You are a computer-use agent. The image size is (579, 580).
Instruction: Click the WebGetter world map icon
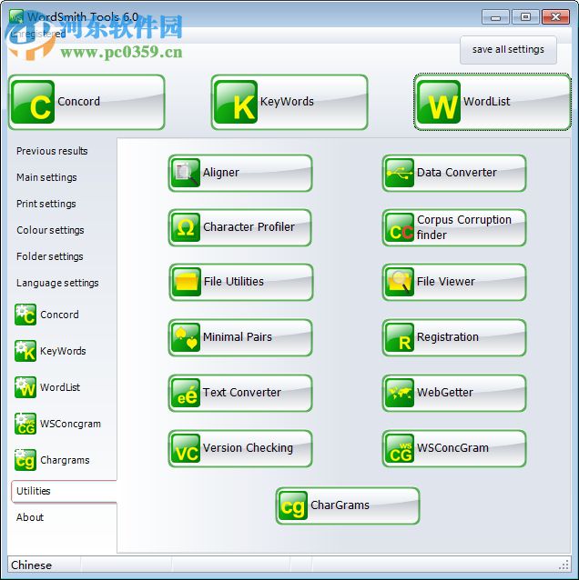400,393
